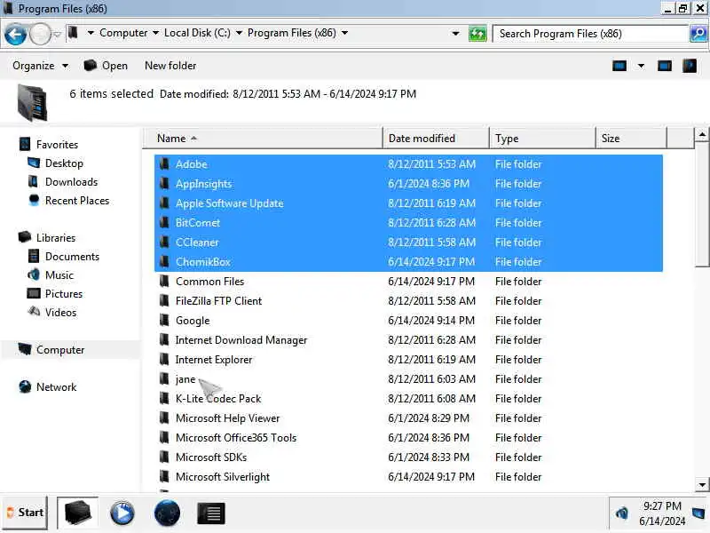Select the Internet Download Manager folder name

[x=241, y=340]
